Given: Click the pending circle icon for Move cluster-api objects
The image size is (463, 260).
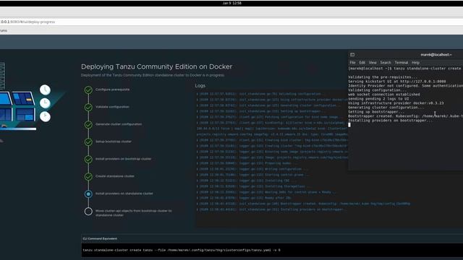Looking at the screenshot, I should pos(88,212).
